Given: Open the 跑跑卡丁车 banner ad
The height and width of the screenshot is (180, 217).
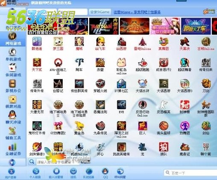Looking at the screenshot, I should 196,26.
